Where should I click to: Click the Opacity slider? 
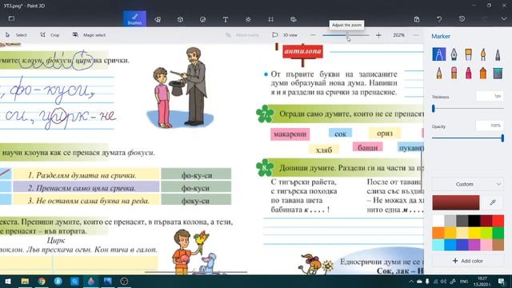[467, 138]
